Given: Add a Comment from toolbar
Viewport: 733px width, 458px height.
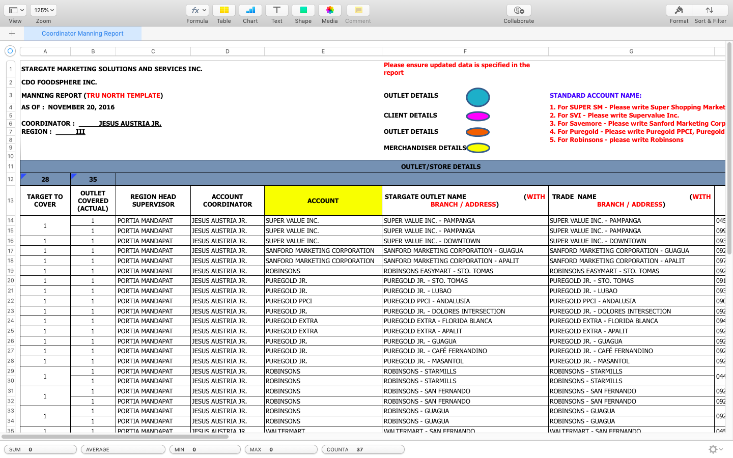Looking at the screenshot, I should [358, 10].
